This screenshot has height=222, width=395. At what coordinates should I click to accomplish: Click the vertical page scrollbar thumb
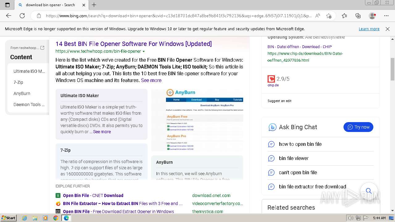(393, 69)
